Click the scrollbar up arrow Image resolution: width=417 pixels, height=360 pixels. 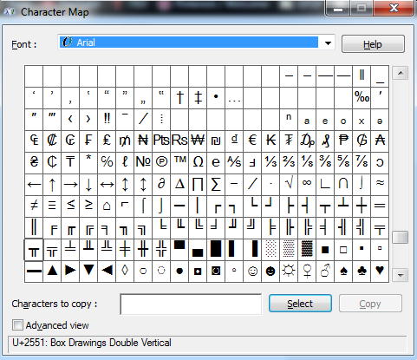pos(401,73)
